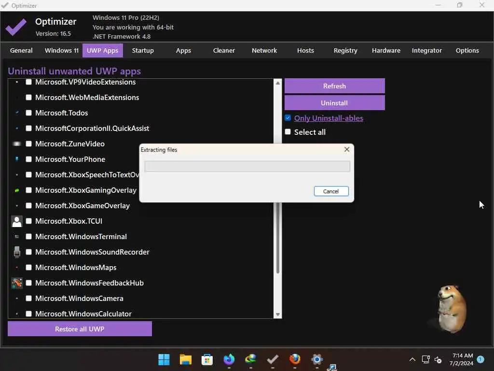Click the Refresh button

click(x=335, y=86)
